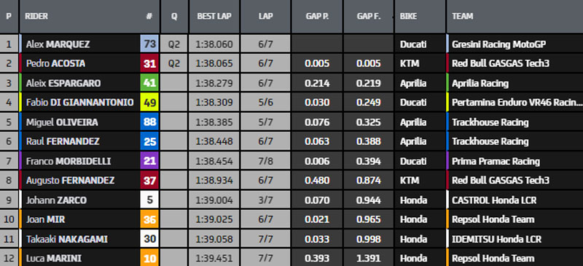
Task: Click Aleix Espargaro green 41 badge
Action: coord(149,83)
